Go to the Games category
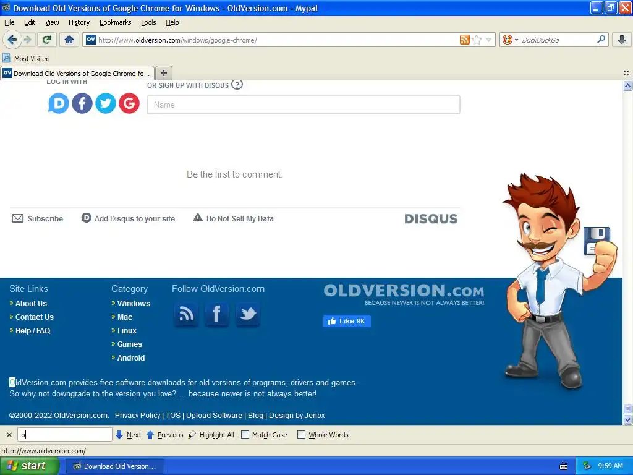Viewport: 633px width, 475px height. pos(130,344)
